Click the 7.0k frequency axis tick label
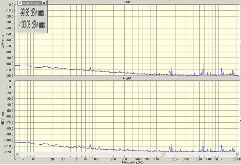 click(209, 159)
